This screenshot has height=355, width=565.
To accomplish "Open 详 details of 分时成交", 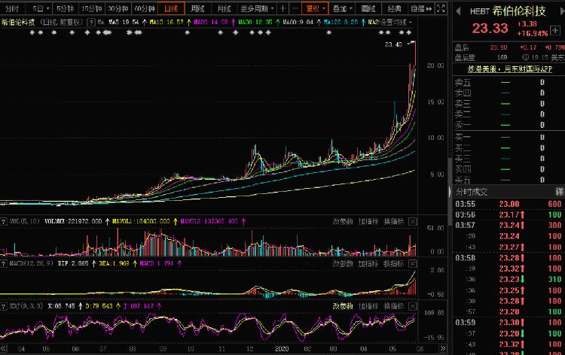I will pos(559,192).
